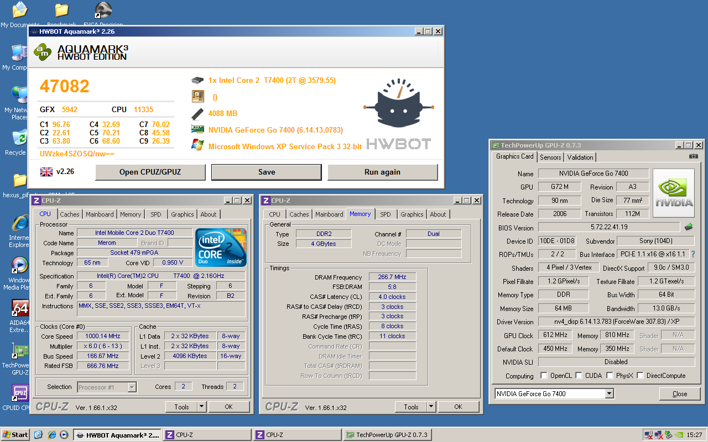Click Media Player icon in Quick Launch
This screenshot has height=442, width=708.
(x=64, y=435)
